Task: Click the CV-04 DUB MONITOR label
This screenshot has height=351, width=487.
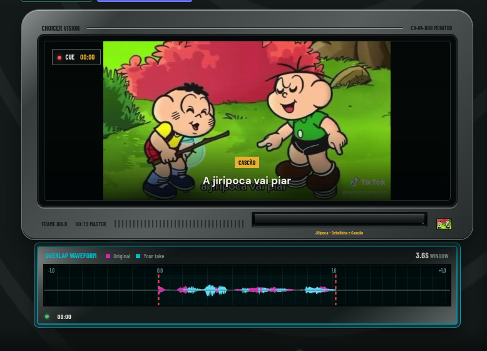Action: [431, 28]
